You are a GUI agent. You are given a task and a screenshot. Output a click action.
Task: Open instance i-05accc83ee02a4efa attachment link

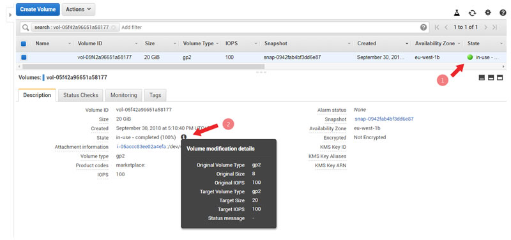point(141,147)
